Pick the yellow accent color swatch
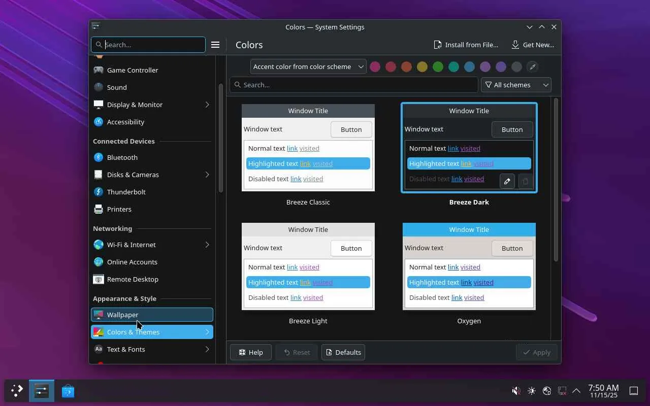This screenshot has height=406, width=650. (422, 66)
